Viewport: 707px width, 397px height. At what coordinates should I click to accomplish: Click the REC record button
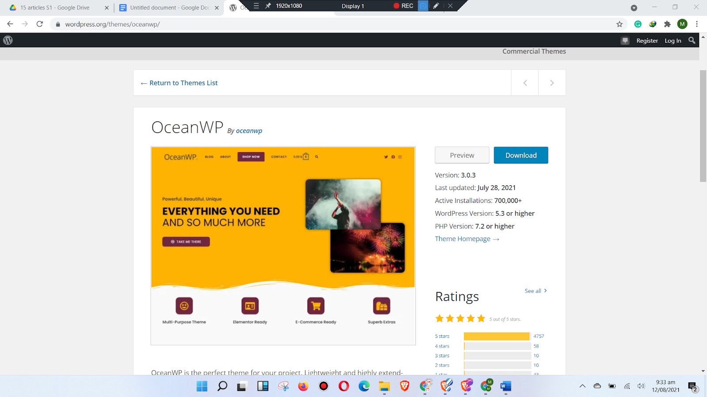pos(403,6)
